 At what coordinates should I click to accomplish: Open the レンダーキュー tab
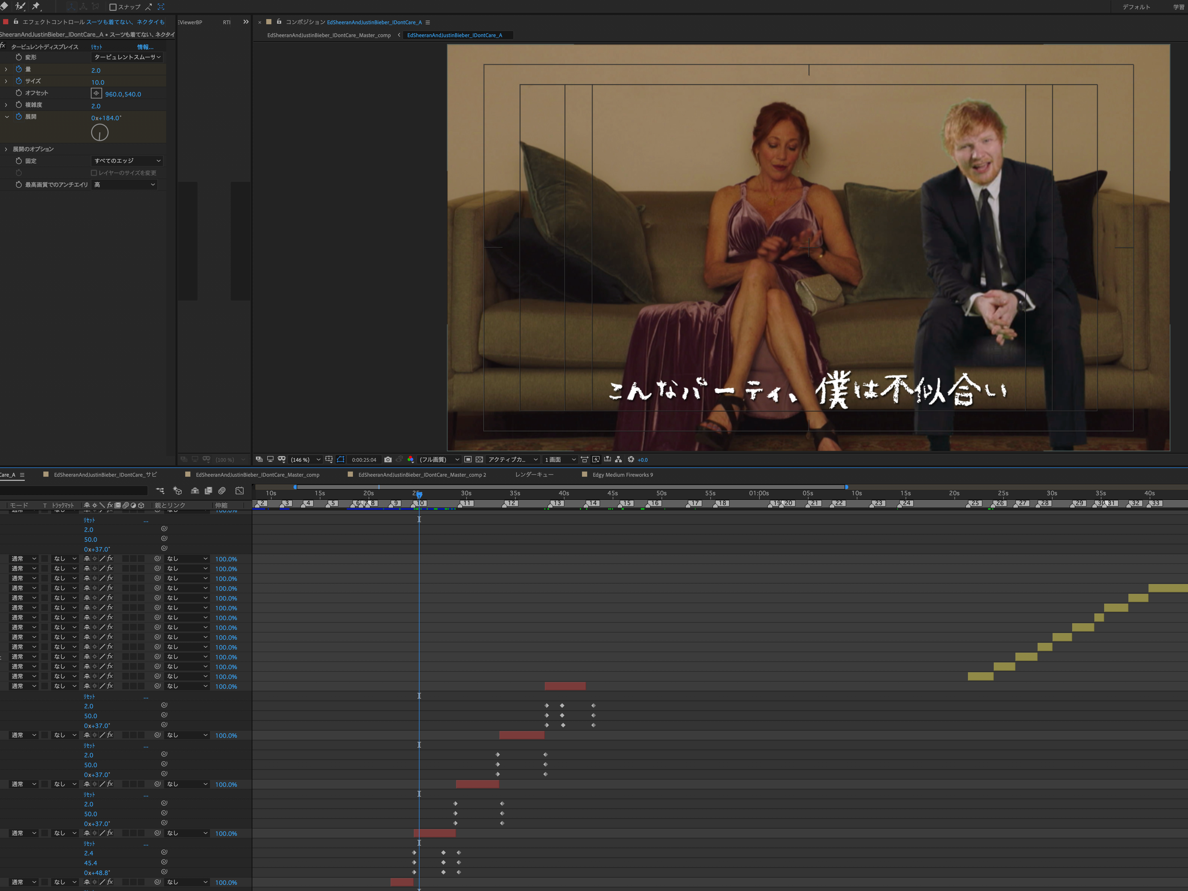[x=534, y=475]
